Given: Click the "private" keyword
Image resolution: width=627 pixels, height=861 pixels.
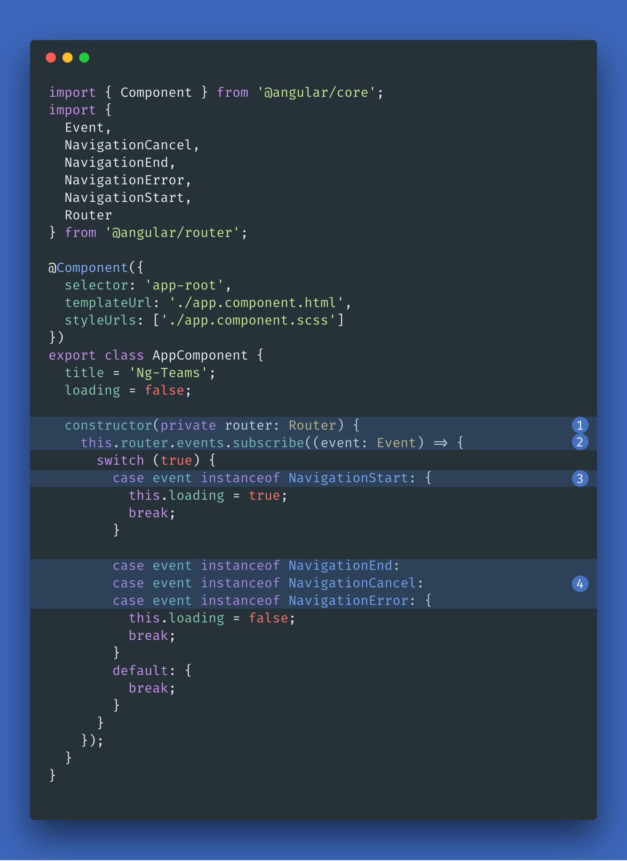Looking at the screenshot, I should click(188, 425).
